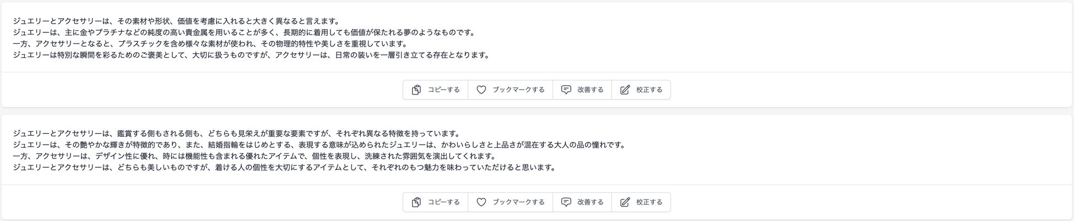Viewport: 1074px width, 221px height.
Task: Click the copy icon under the 鑑賞する側 paragraph
Action: click(x=416, y=202)
